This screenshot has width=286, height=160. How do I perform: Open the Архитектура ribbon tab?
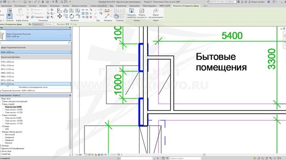tap(6, 6)
